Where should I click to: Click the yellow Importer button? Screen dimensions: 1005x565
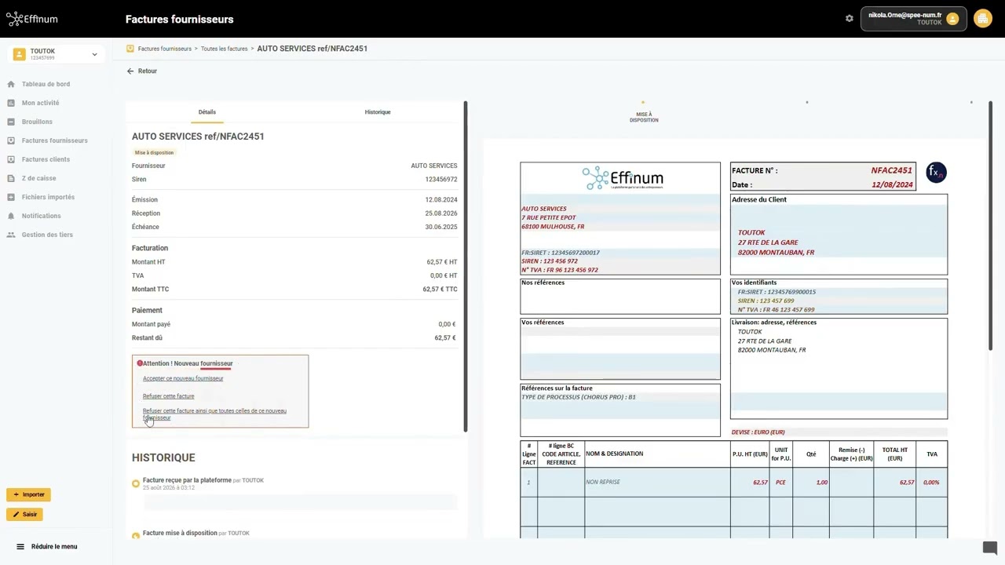28,494
